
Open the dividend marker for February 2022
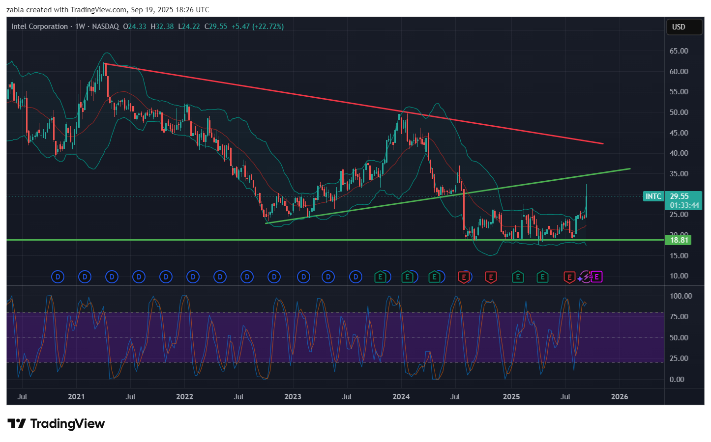(x=193, y=277)
